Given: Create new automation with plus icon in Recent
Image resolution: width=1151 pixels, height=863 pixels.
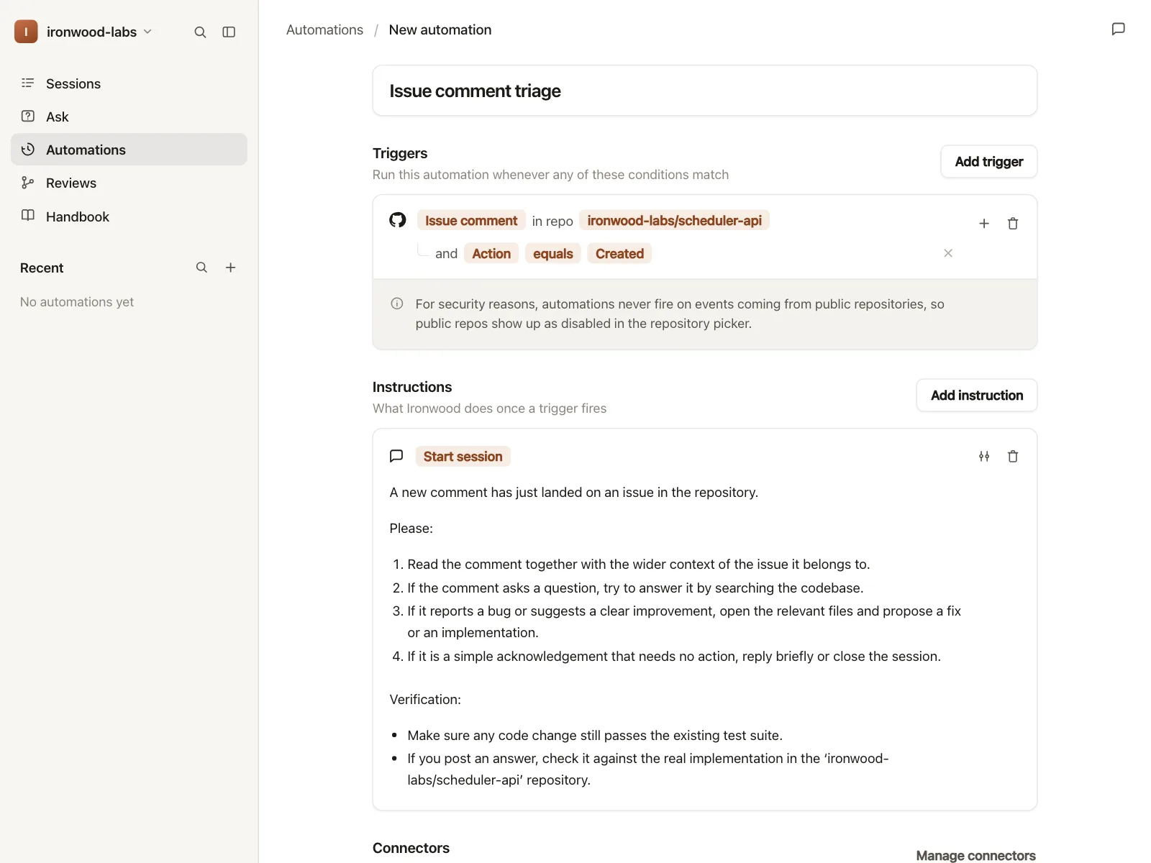Looking at the screenshot, I should coord(230,268).
